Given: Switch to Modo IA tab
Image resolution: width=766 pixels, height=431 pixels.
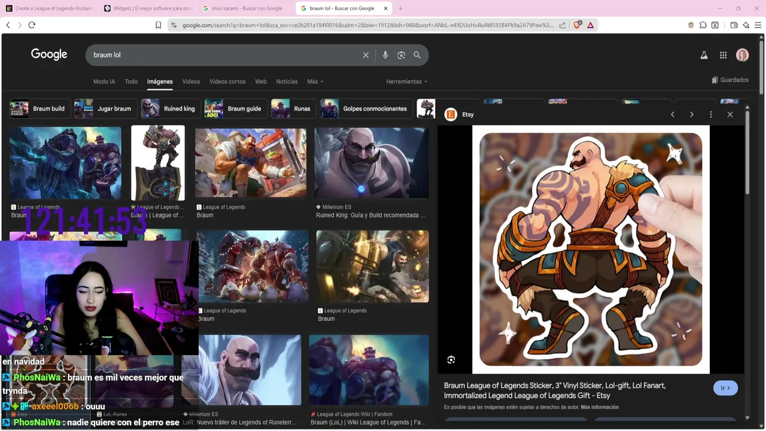Looking at the screenshot, I should point(104,81).
